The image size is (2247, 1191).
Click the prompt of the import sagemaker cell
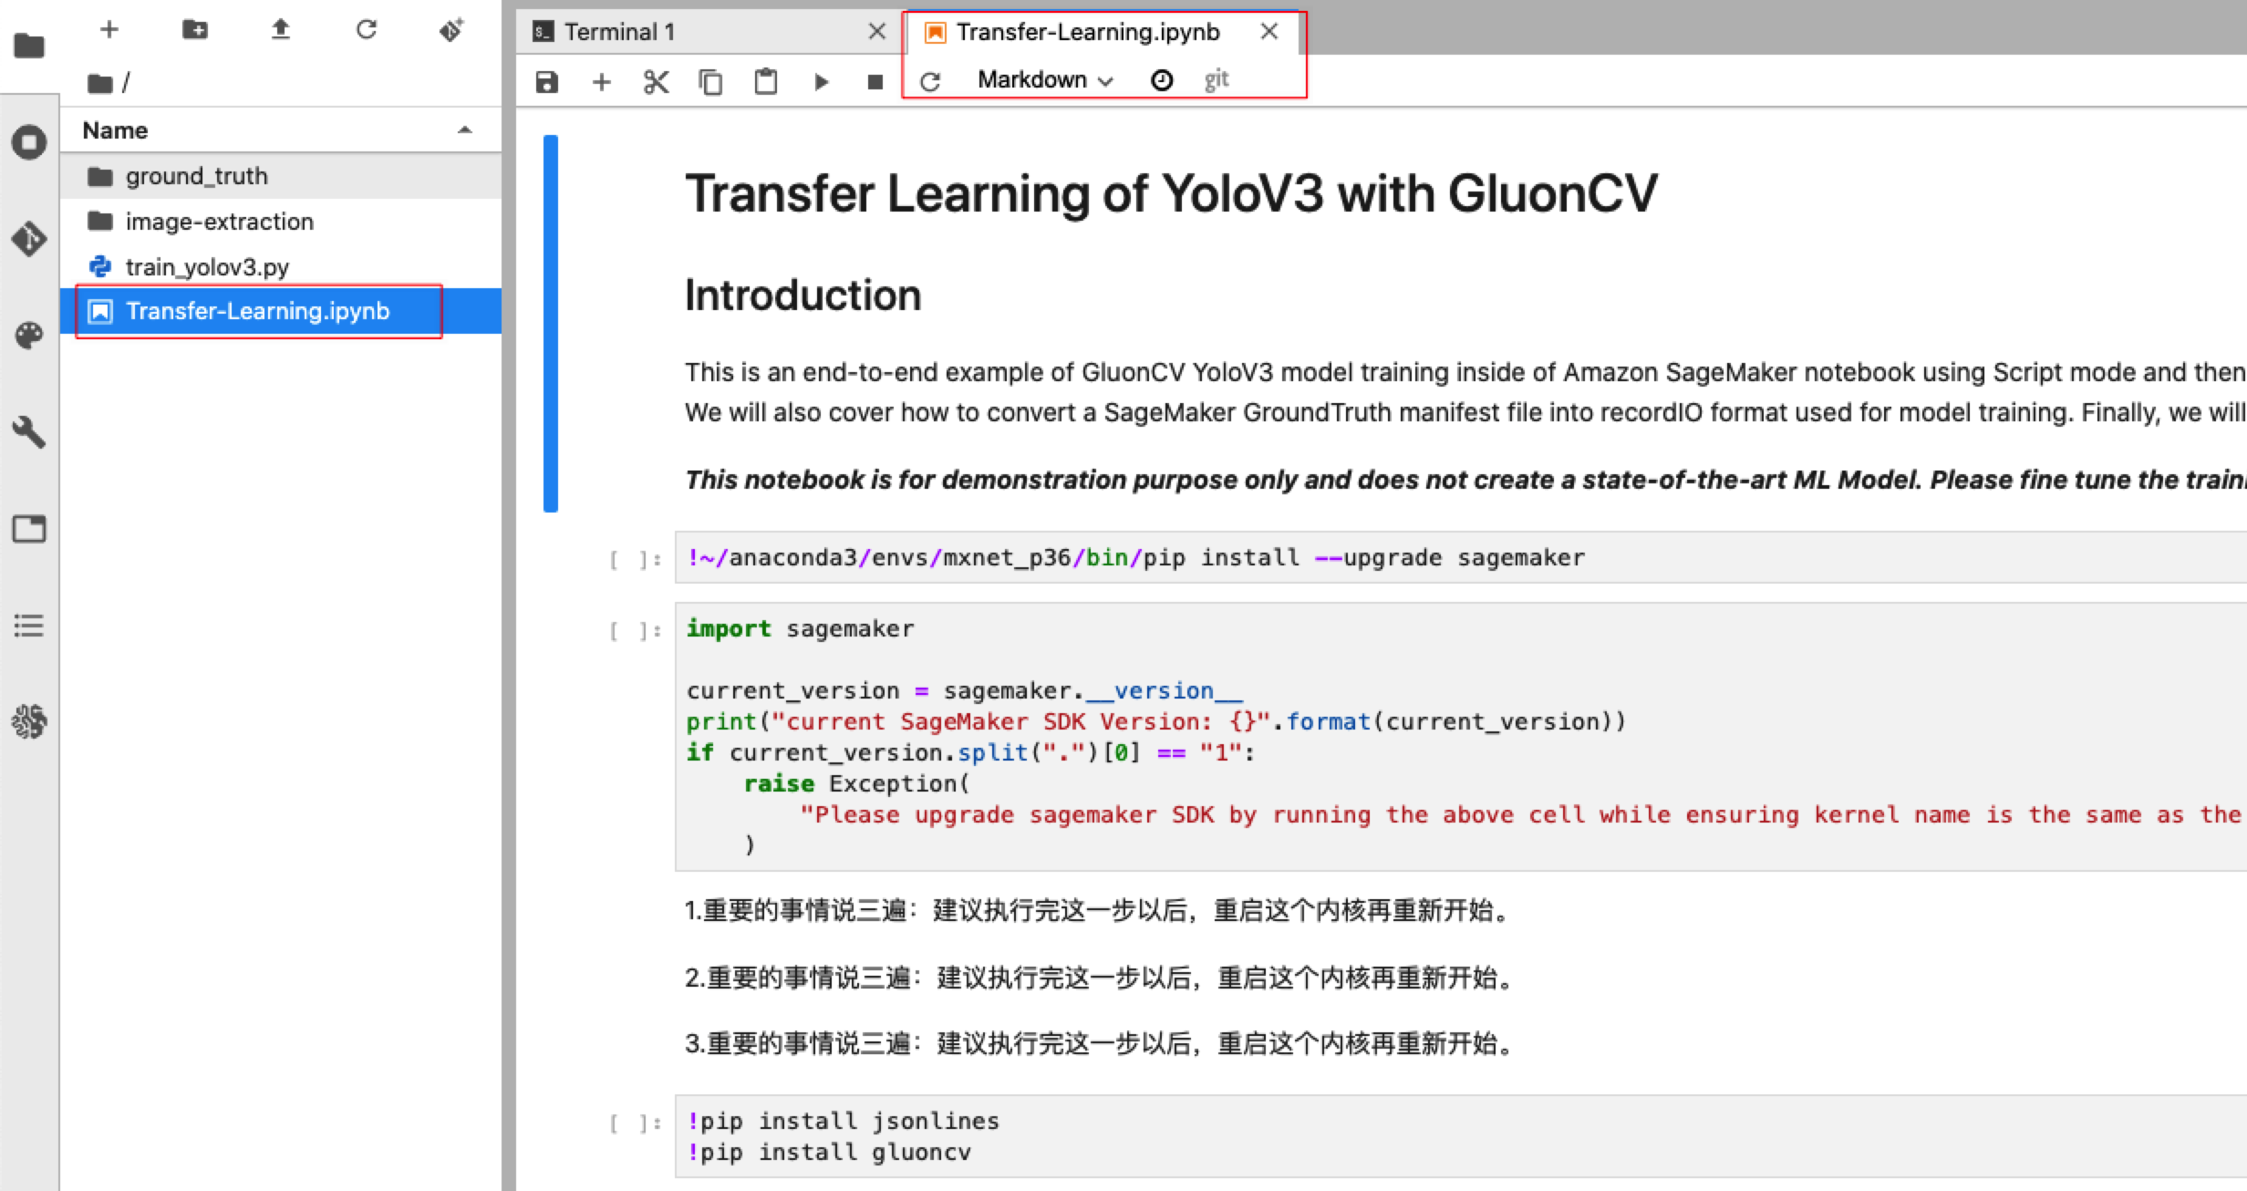(x=636, y=630)
